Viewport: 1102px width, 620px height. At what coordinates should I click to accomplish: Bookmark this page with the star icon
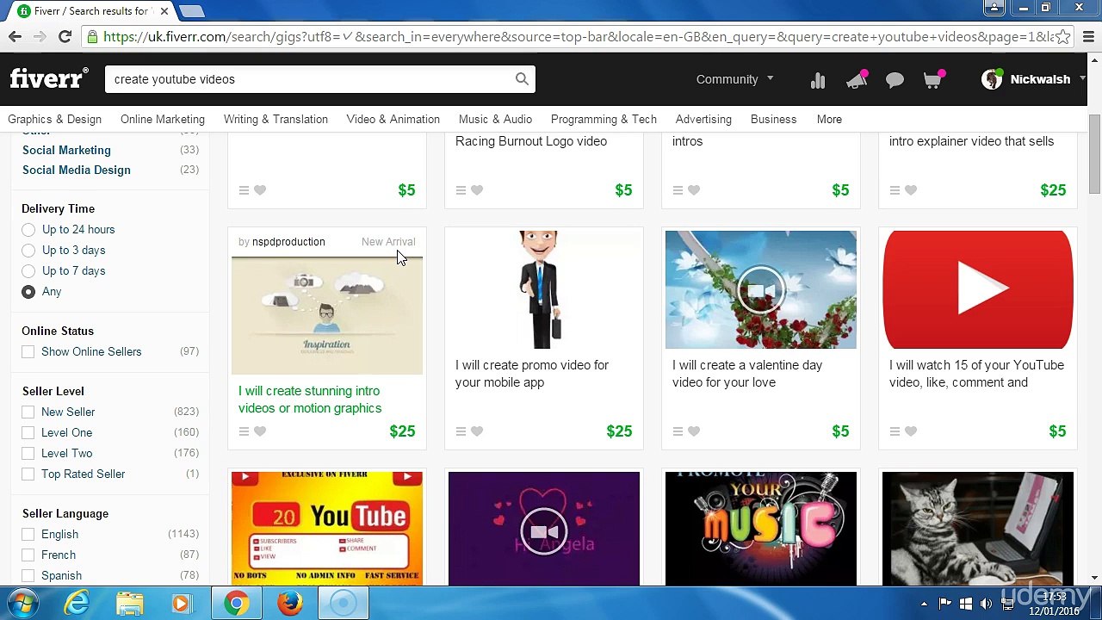[x=1063, y=37]
